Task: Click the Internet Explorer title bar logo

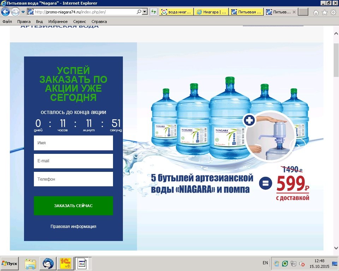Action: coord(3,3)
